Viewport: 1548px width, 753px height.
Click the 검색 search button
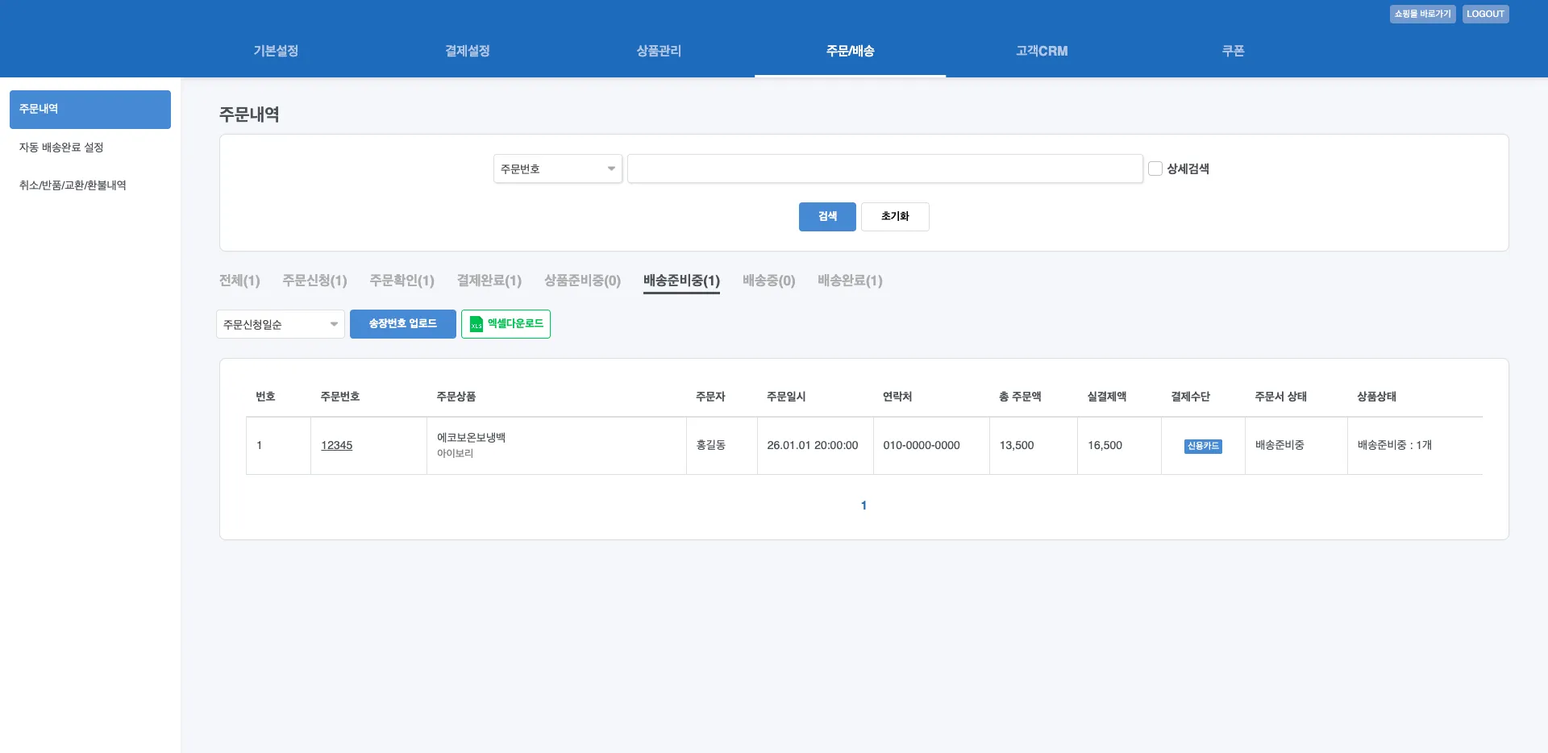827,217
